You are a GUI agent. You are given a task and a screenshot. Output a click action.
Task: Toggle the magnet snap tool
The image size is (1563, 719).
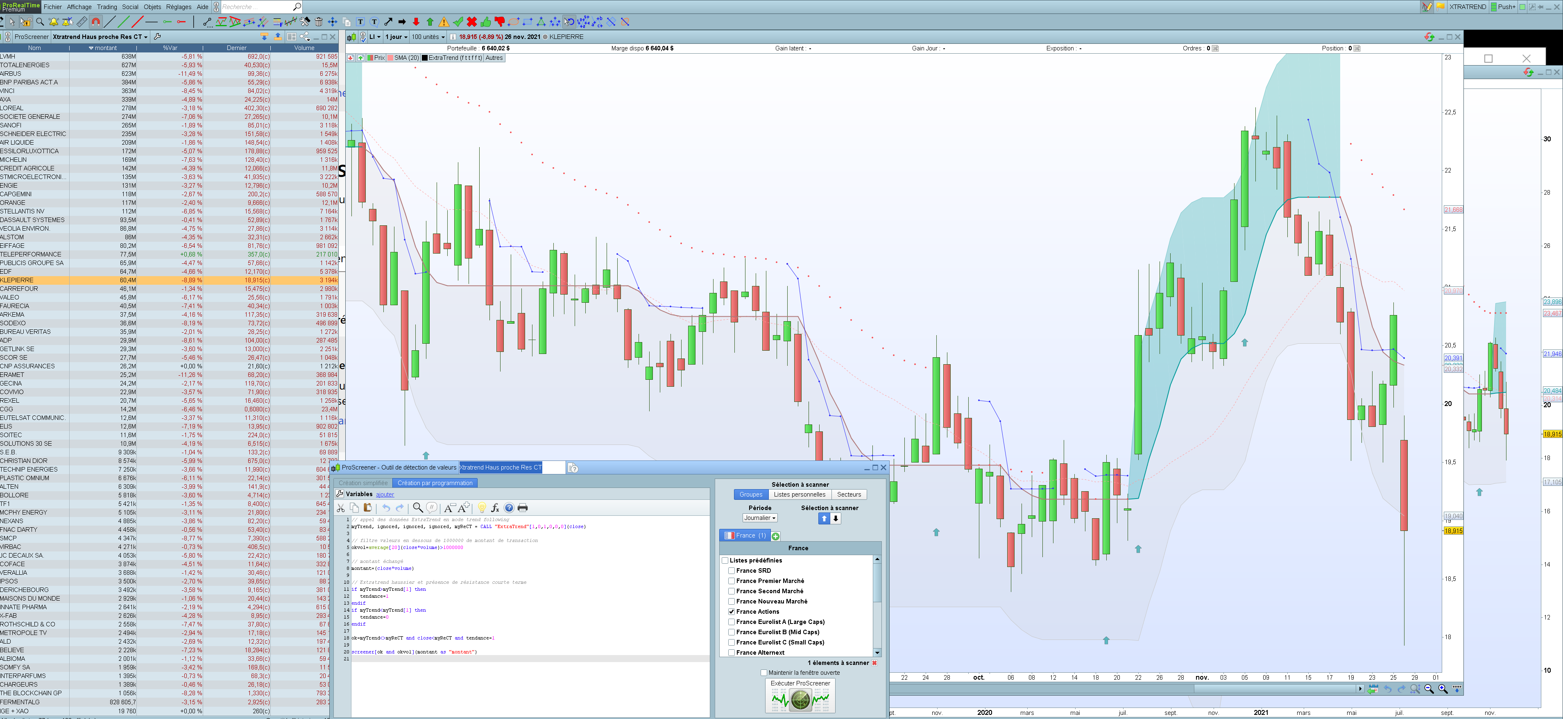click(x=96, y=22)
